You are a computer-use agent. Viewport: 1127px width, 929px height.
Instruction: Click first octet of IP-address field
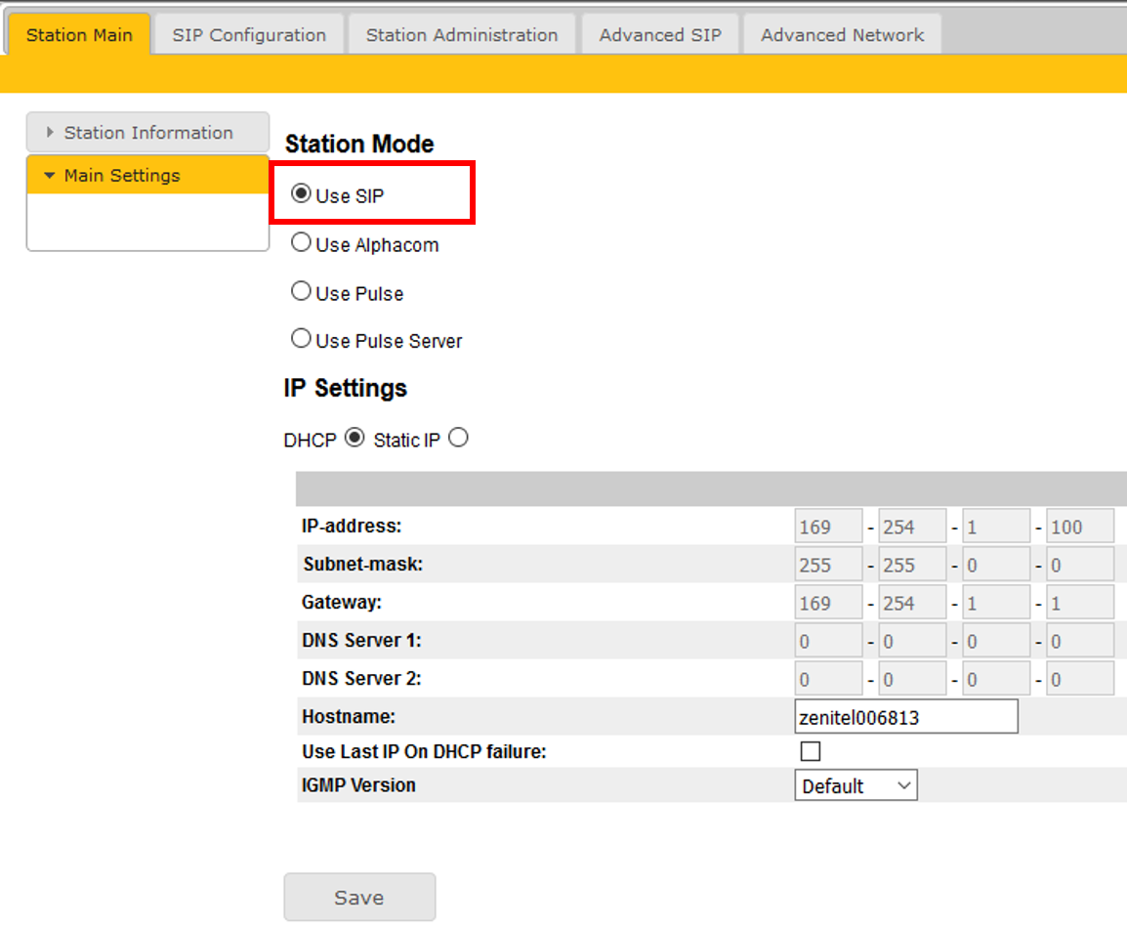[828, 527]
